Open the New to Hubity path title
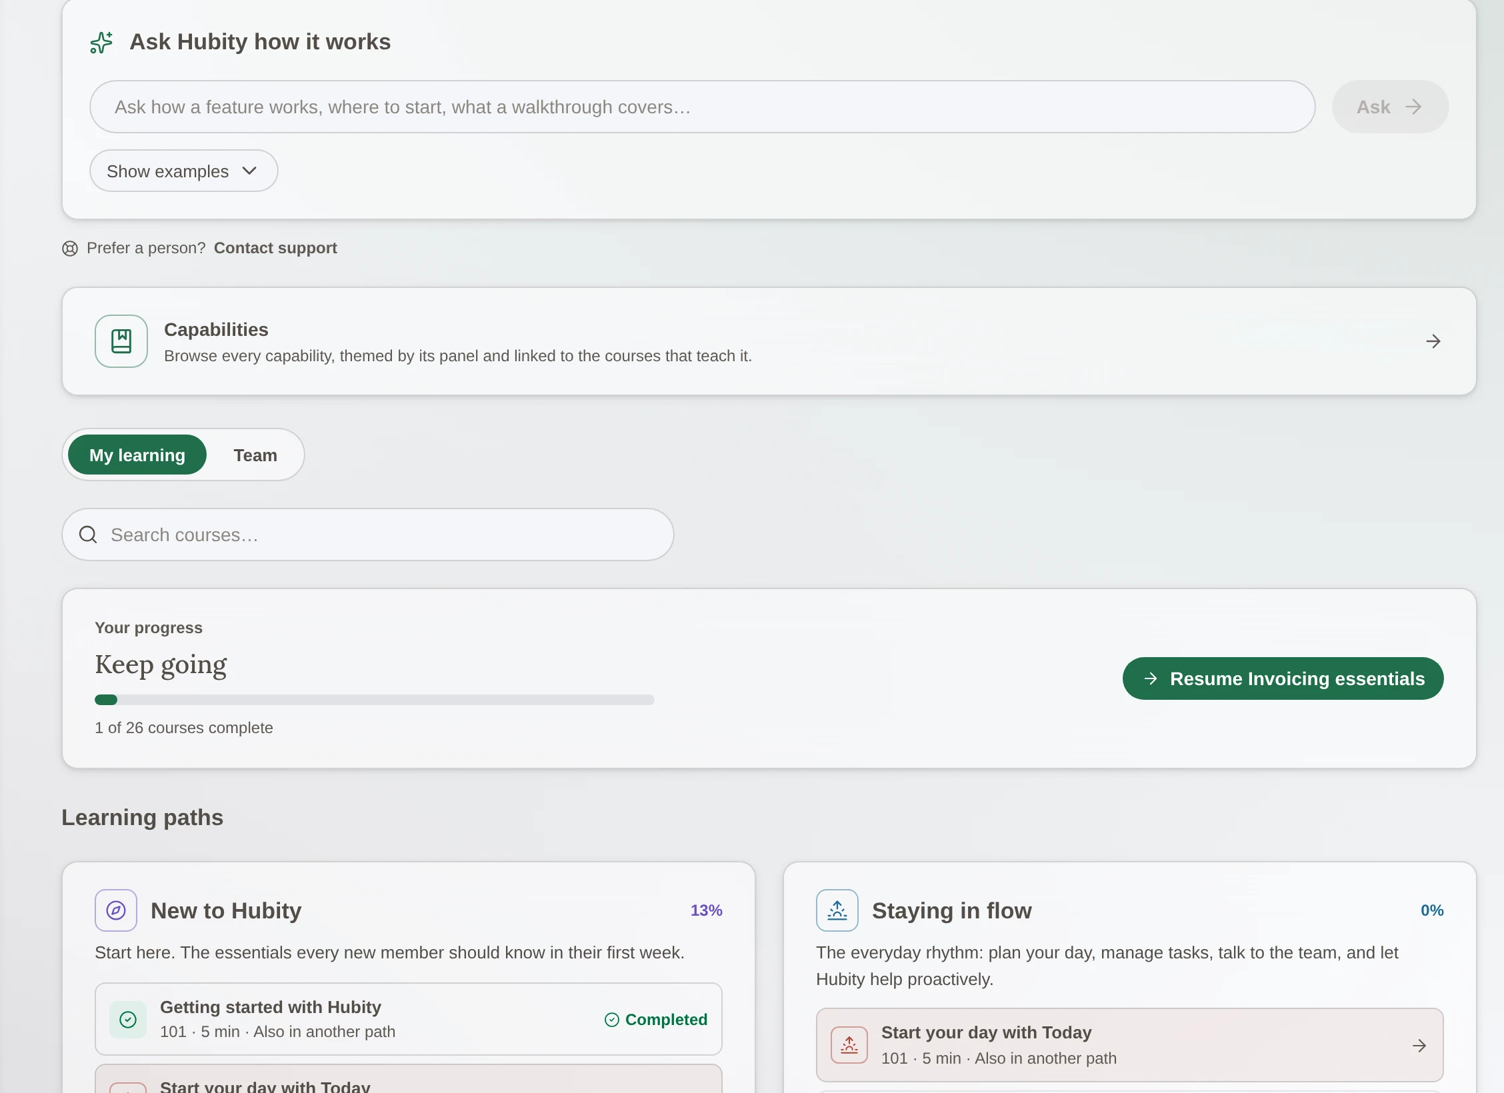The height and width of the screenshot is (1093, 1504). (226, 910)
